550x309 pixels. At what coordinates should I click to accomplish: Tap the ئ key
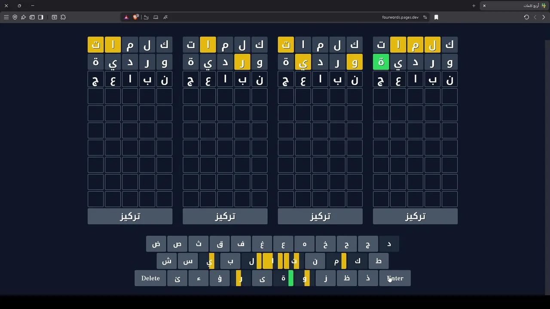coord(177,278)
